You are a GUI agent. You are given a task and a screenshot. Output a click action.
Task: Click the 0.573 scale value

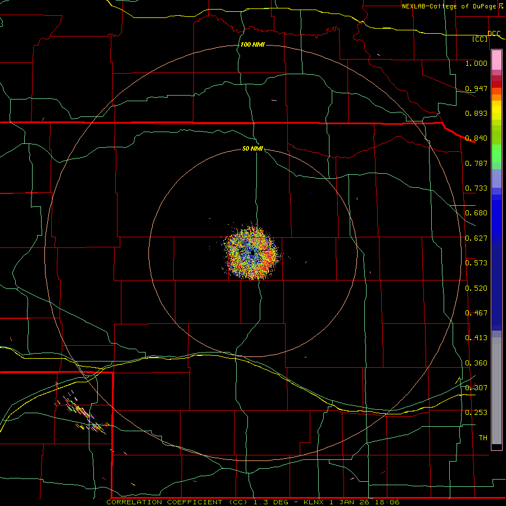pos(476,263)
